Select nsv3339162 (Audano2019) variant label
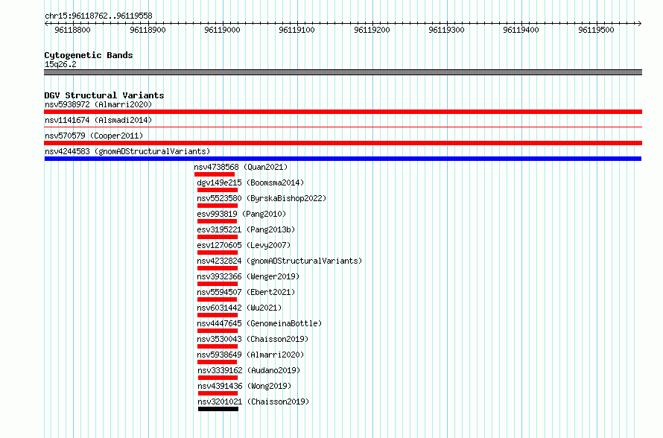The height and width of the screenshot is (438, 663). [x=249, y=370]
